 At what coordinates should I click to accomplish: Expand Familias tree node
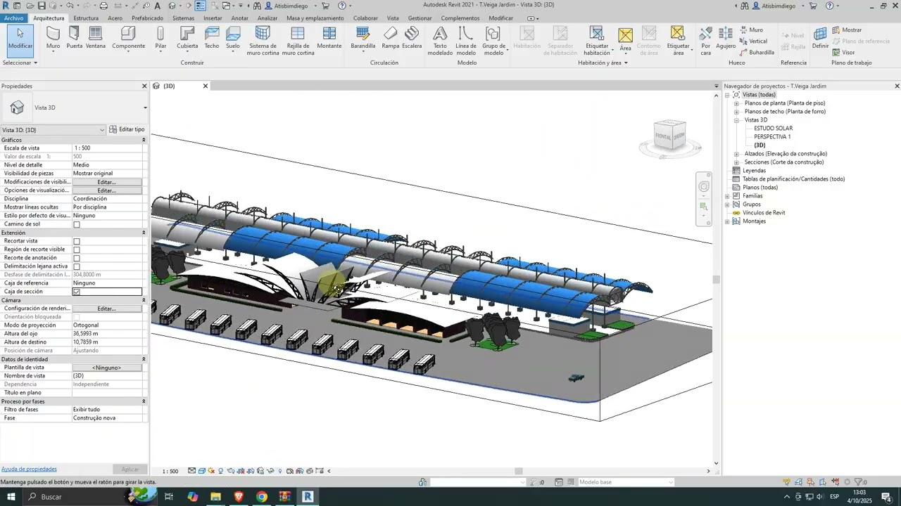tap(727, 196)
